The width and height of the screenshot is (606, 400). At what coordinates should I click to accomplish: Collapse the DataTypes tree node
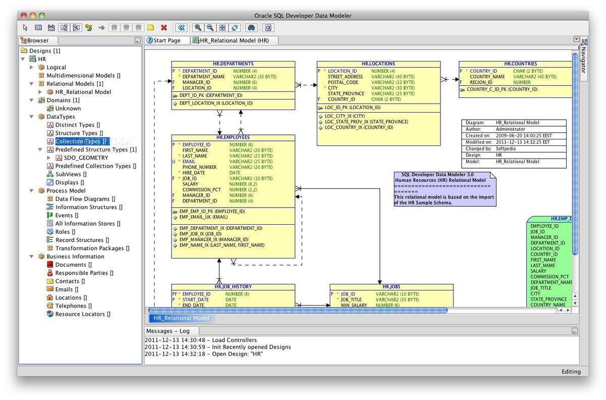pos(31,117)
